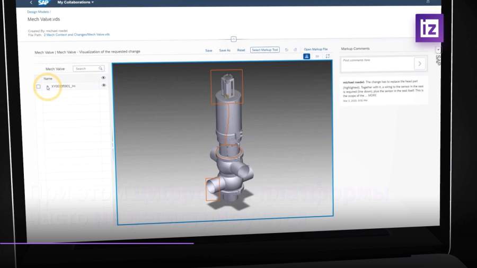Open the Select Markup Tool button
The width and height of the screenshot is (477, 268).
coord(264,50)
